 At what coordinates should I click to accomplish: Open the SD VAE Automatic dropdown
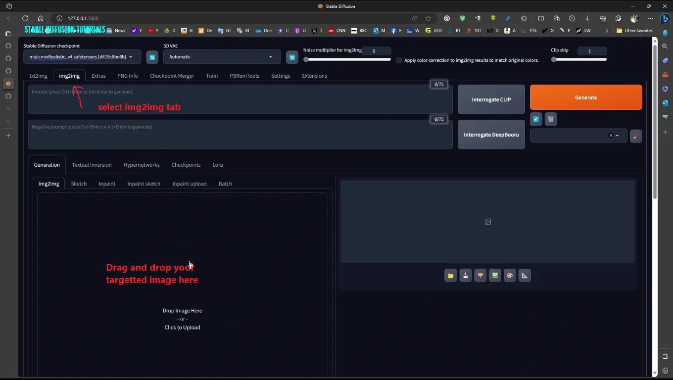point(222,57)
